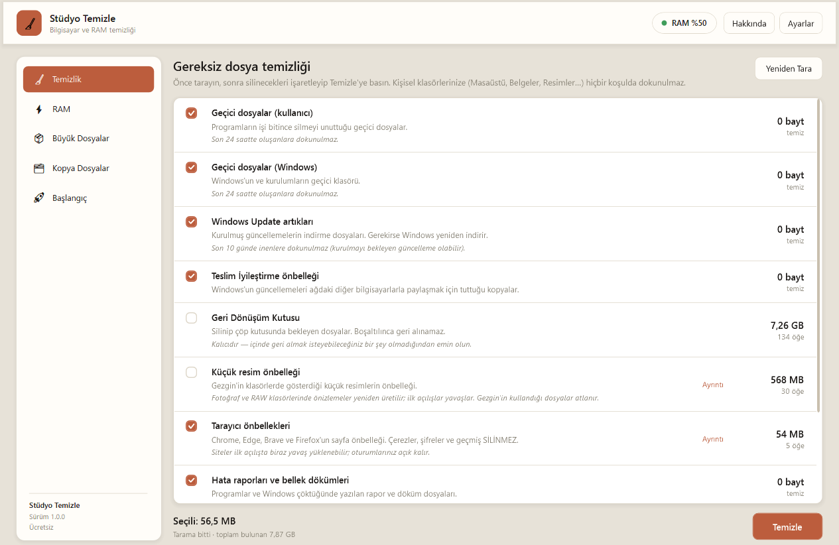Select the broom icon beside Temizlik
Image resolution: width=839 pixels, height=545 pixels.
(39, 80)
